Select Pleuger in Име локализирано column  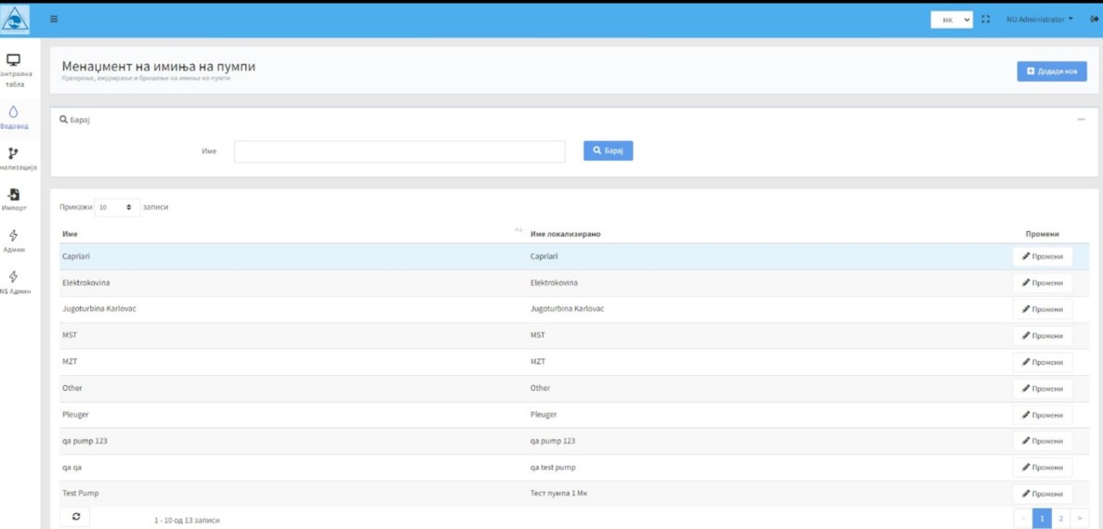click(x=543, y=415)
